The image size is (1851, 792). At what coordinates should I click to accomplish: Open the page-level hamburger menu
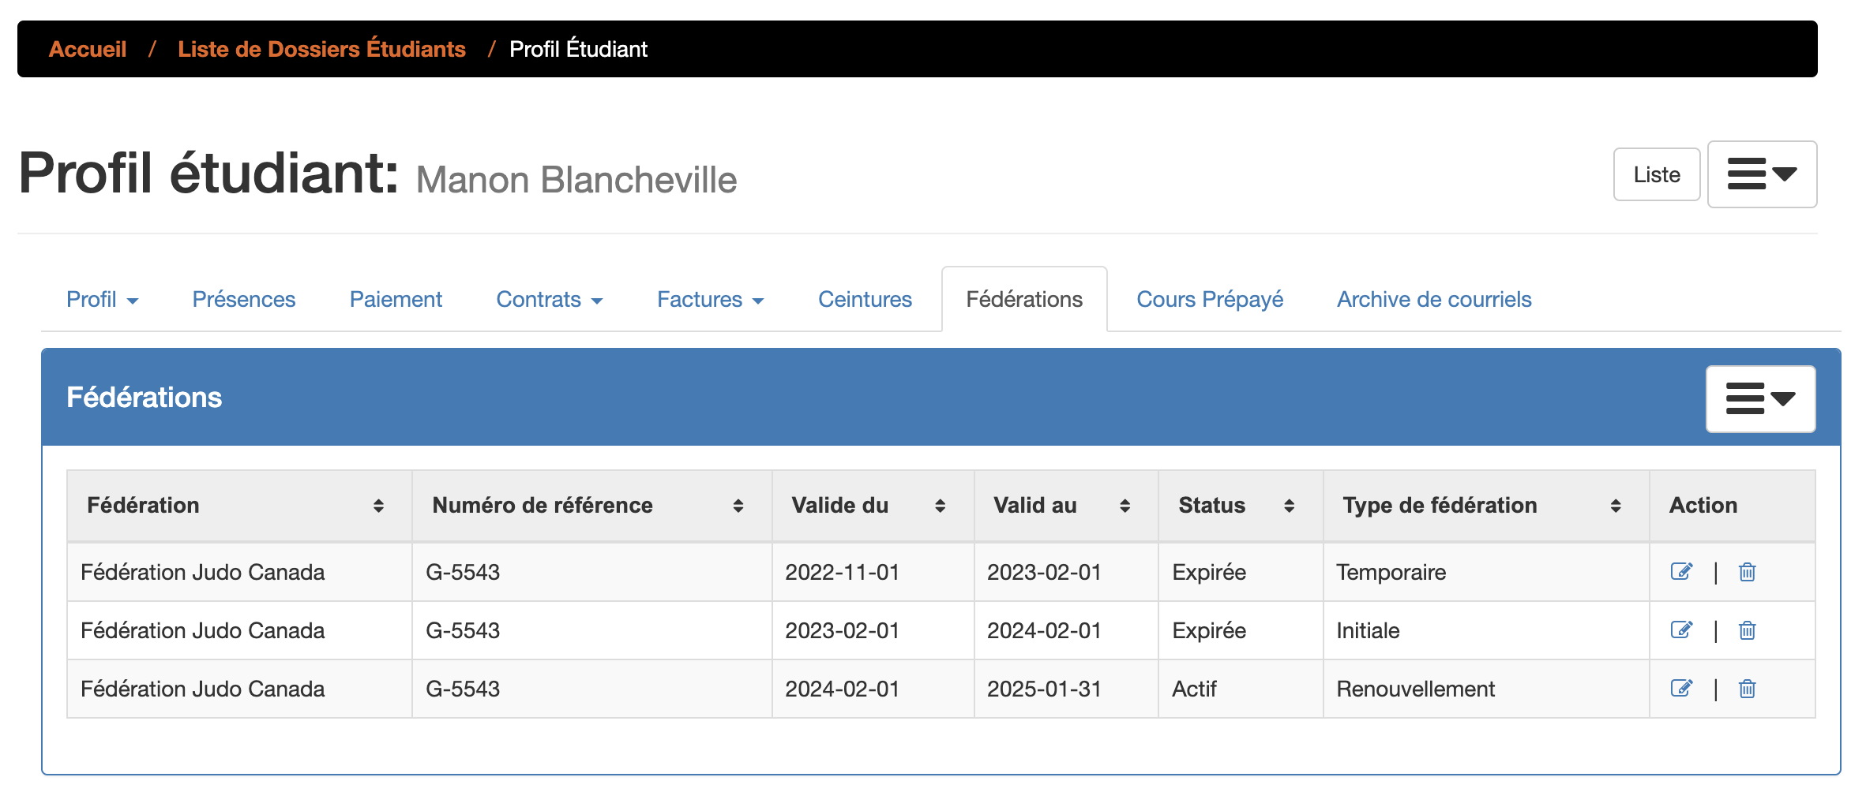point(1762,174)
